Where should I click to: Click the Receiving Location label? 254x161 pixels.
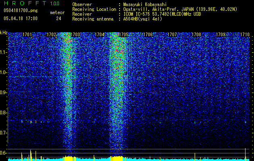[x=94, y=9]
